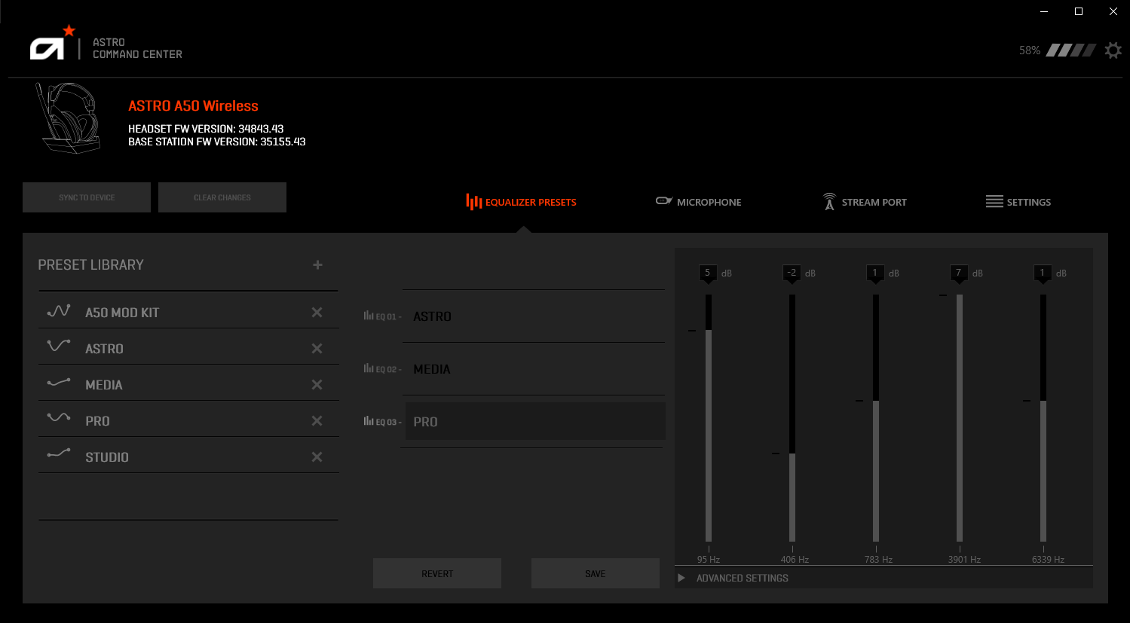Delete the ASTRO preset entry
Image resolution: width=1130 pixels, height=623 pixels.
(317, 347)
